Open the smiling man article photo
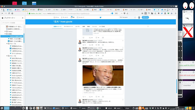 103,75
